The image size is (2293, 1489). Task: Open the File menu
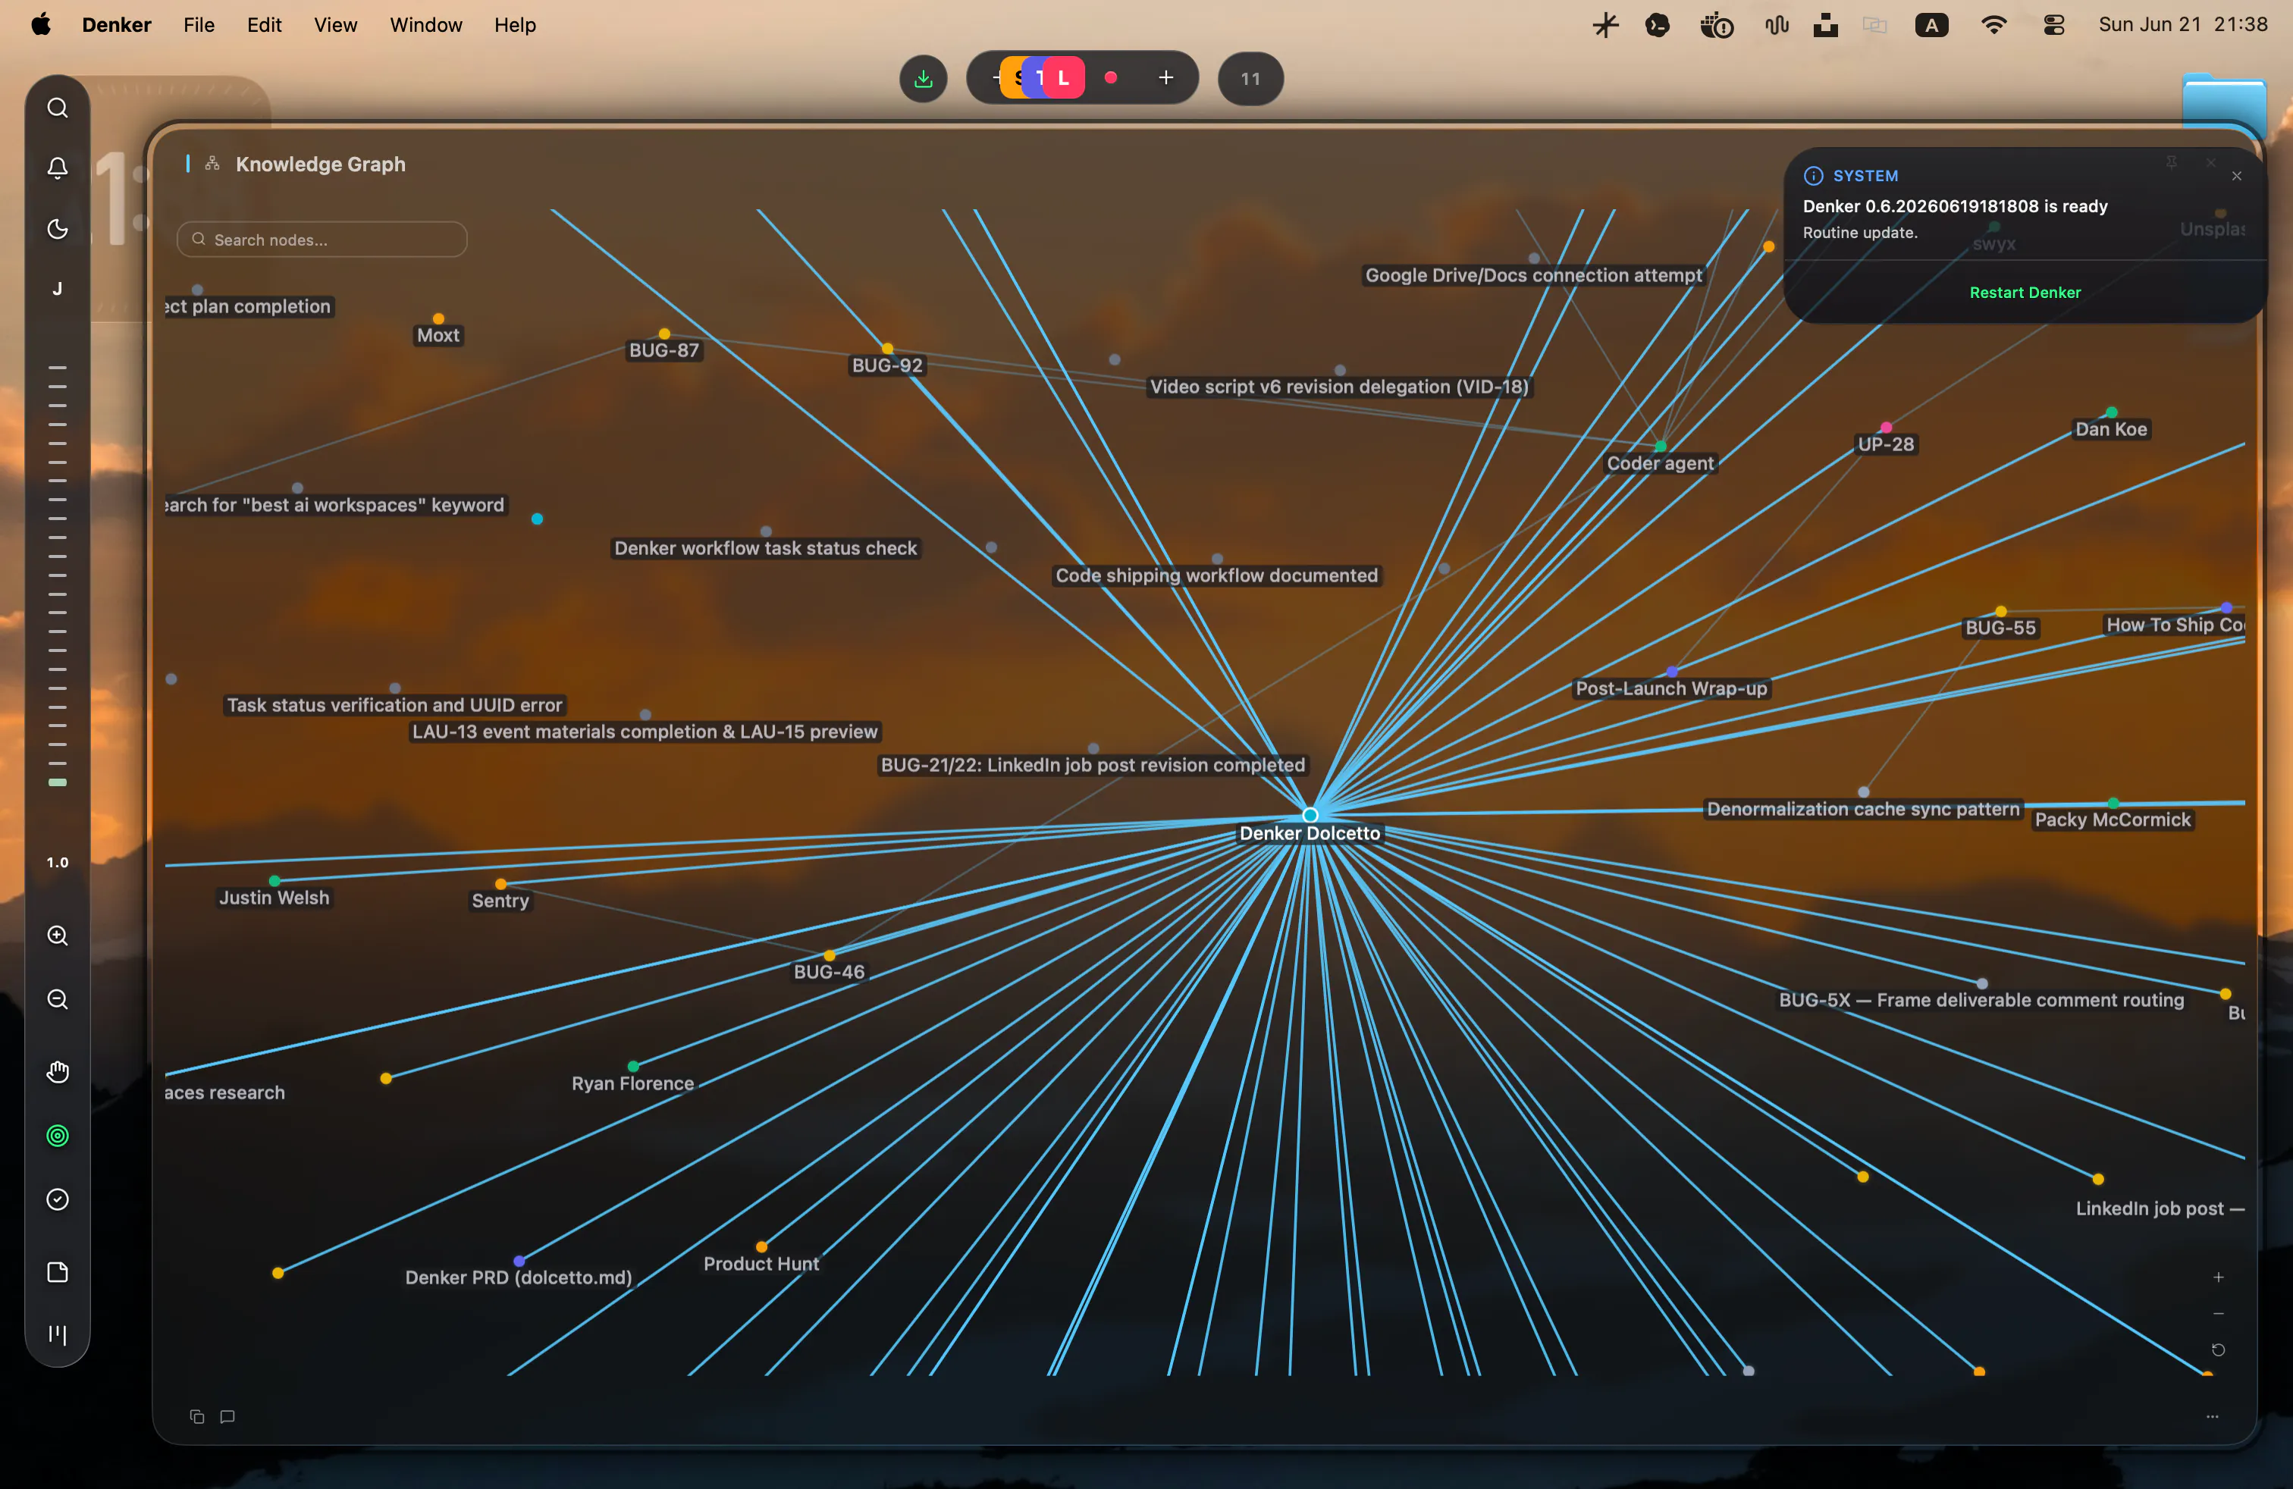(199, 25)
